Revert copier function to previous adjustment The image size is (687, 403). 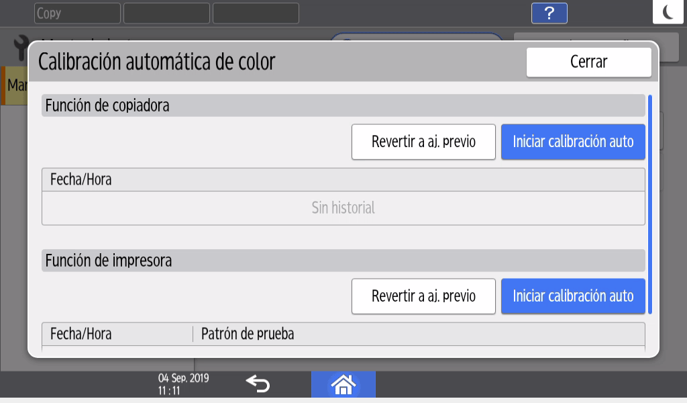[x=423, y=142]
